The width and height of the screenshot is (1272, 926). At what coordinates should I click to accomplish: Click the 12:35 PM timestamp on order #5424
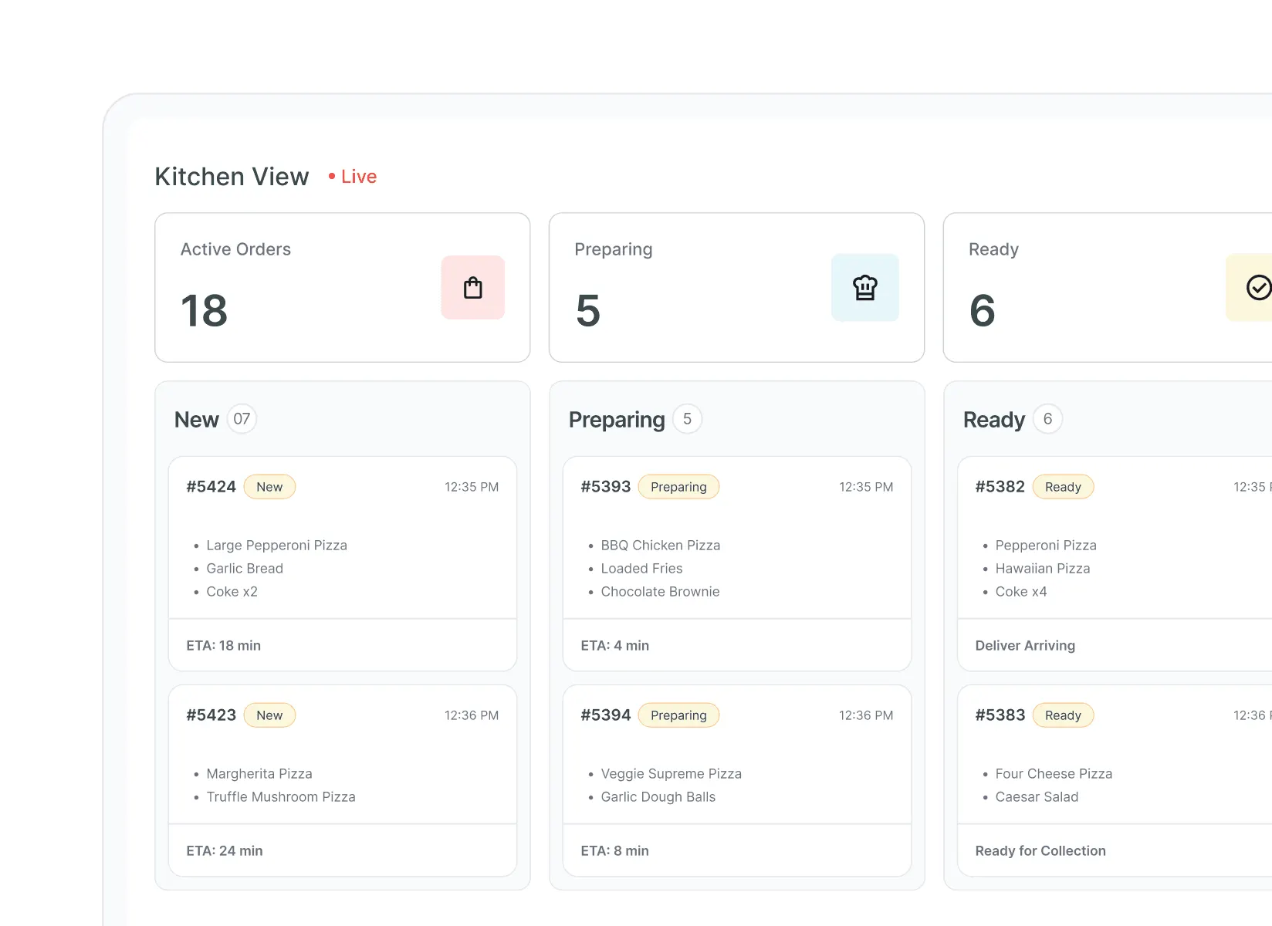click(472, 487)
